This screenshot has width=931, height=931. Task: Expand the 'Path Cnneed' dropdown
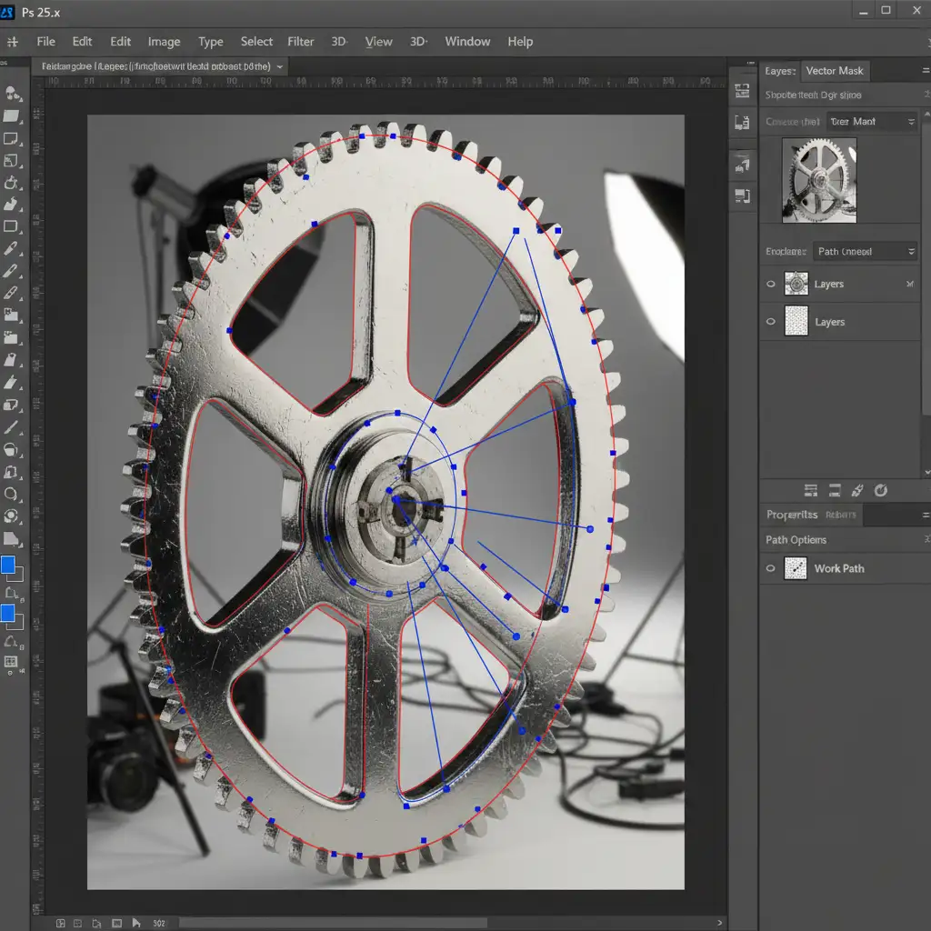(866, 251)
